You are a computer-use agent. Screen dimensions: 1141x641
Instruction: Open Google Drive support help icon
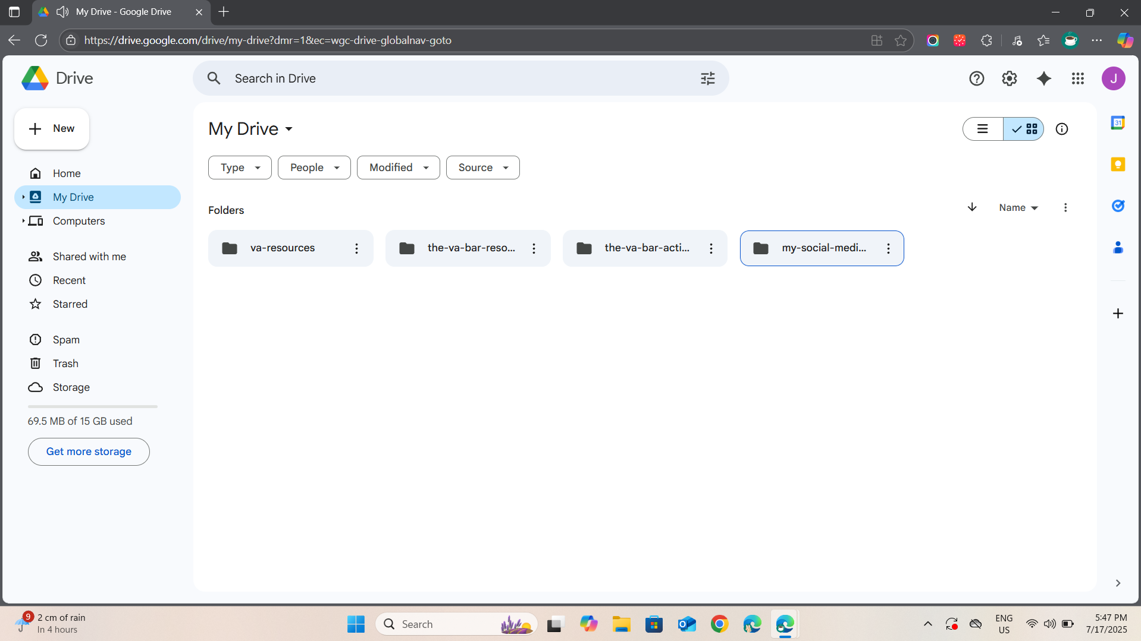point(976,78)
